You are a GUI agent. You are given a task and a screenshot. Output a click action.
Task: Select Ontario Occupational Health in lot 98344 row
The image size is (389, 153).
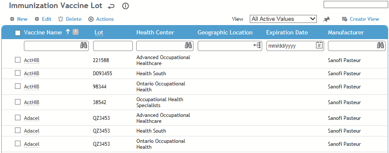click(x=161, y=87)
